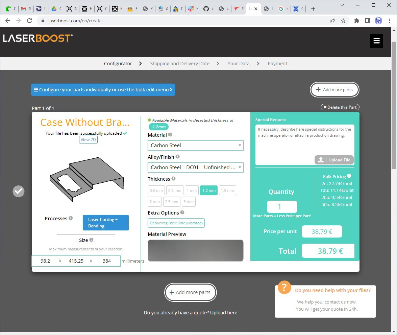Viewport: 397px width, 335px height.
Task: Click the Material info icon
Action: (x=170, y=135)
